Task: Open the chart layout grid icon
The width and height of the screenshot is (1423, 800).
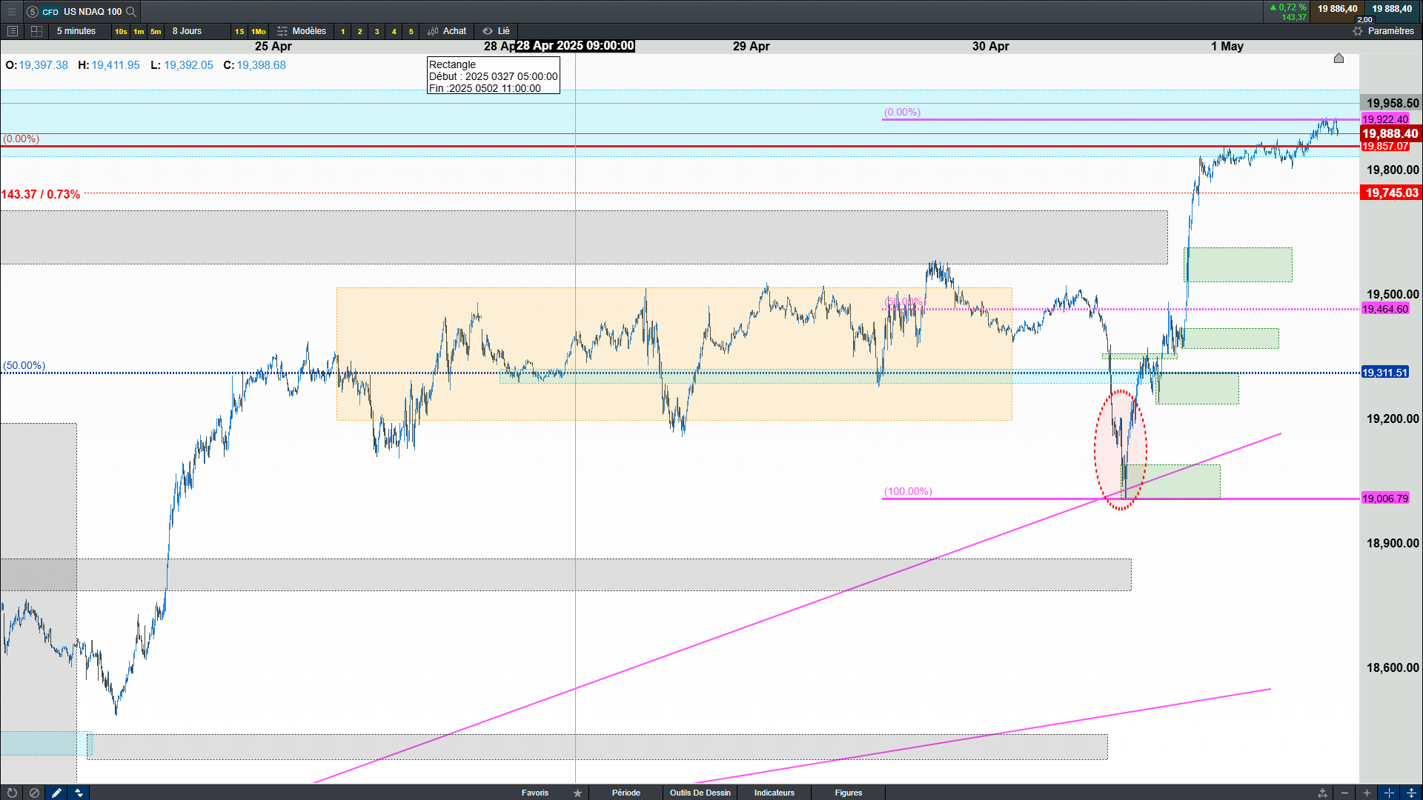Action: pos(36,31)
